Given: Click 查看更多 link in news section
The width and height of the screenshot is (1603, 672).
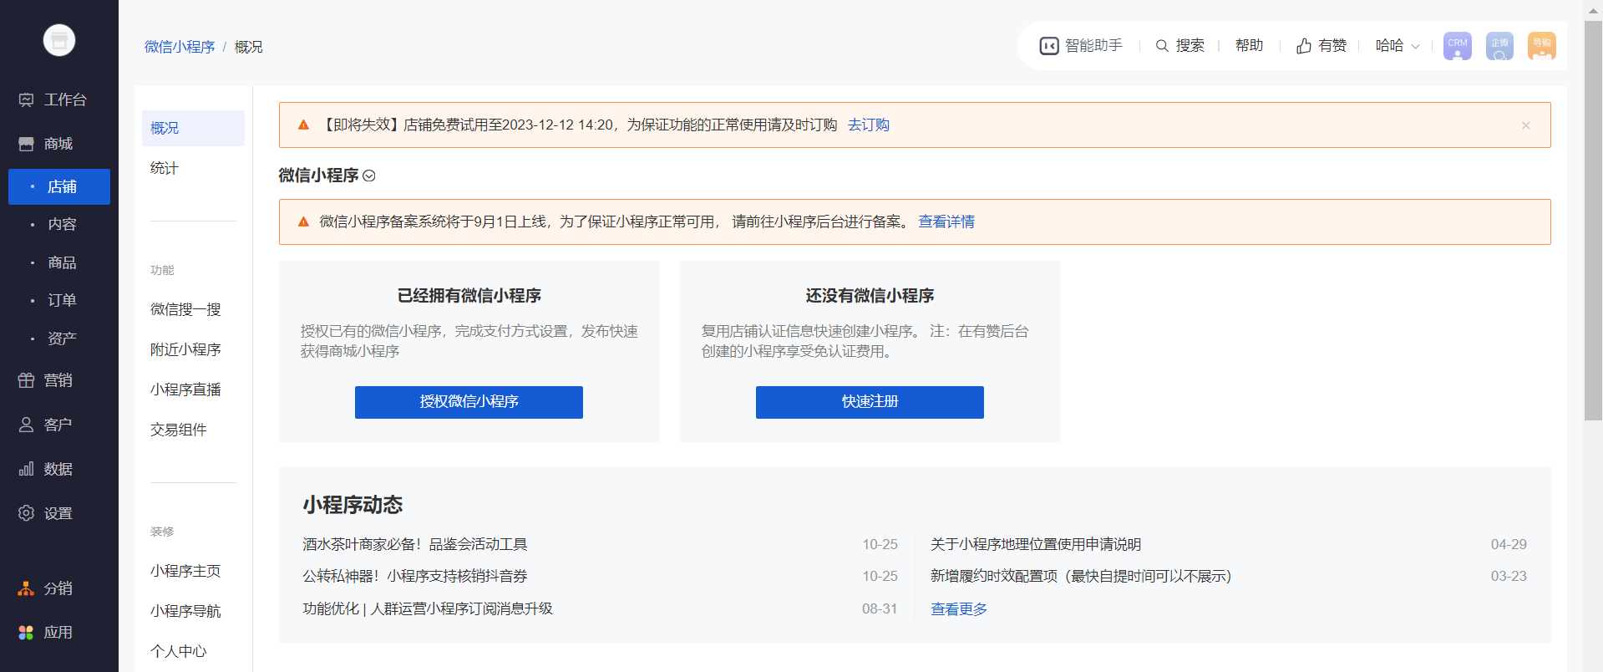Looking at the screenshot, I should click(x=959, y=609).
